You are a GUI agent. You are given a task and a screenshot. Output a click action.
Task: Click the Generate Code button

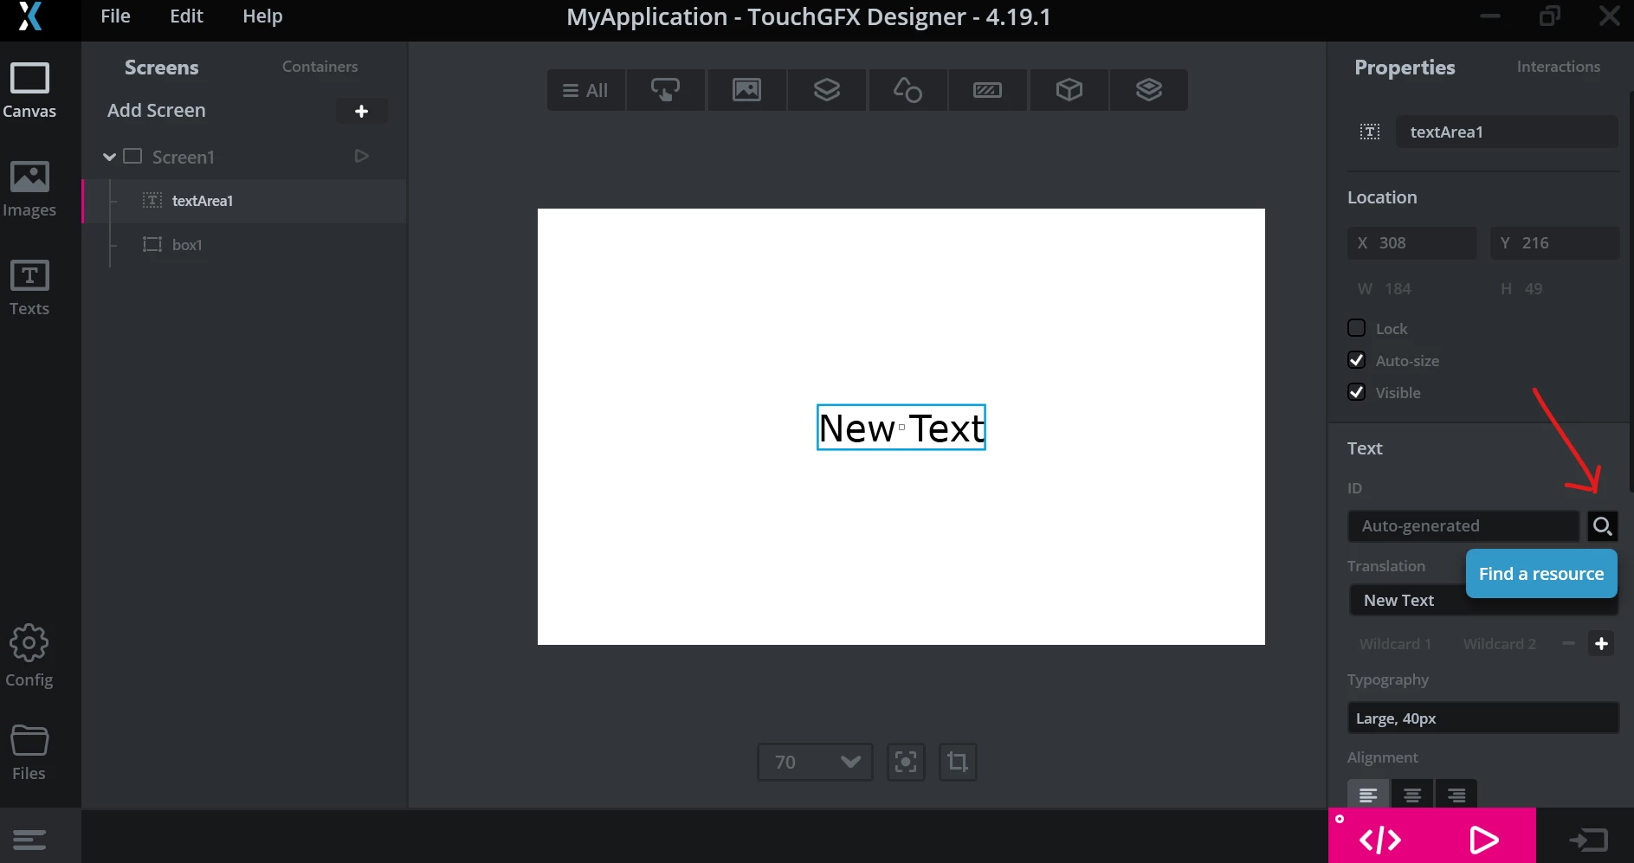click(1380, 839)
